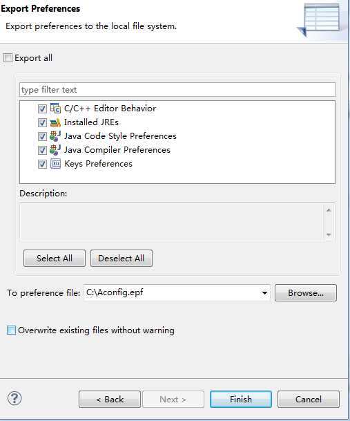Toggle Overwrite existing files without warning
The image size is (350, 421).
coord(11,330)
